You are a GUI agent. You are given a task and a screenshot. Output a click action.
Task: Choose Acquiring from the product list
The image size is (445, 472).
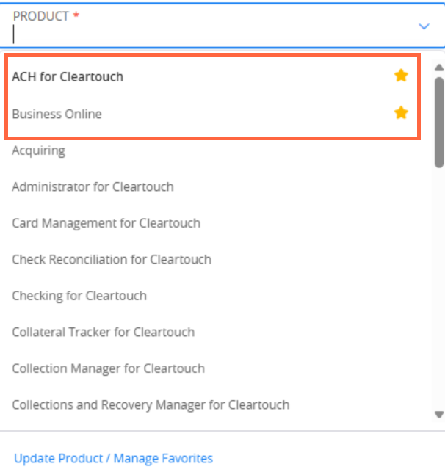point(38,150)
